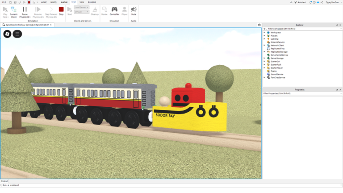Select the TEST ribbon tab

(74, 2)
